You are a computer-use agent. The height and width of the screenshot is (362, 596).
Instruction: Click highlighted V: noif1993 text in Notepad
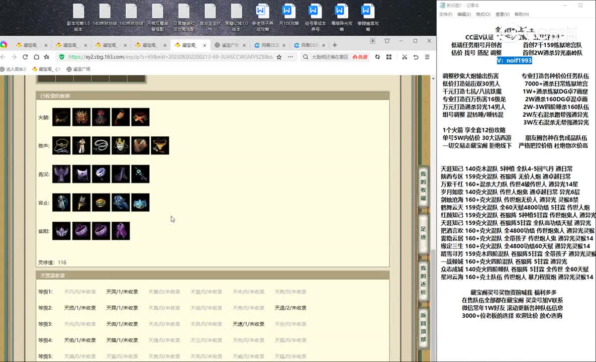(515, 60)
